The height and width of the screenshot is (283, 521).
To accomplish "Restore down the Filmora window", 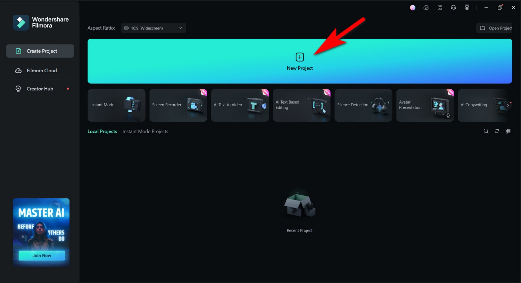I will tap(500, 8).
